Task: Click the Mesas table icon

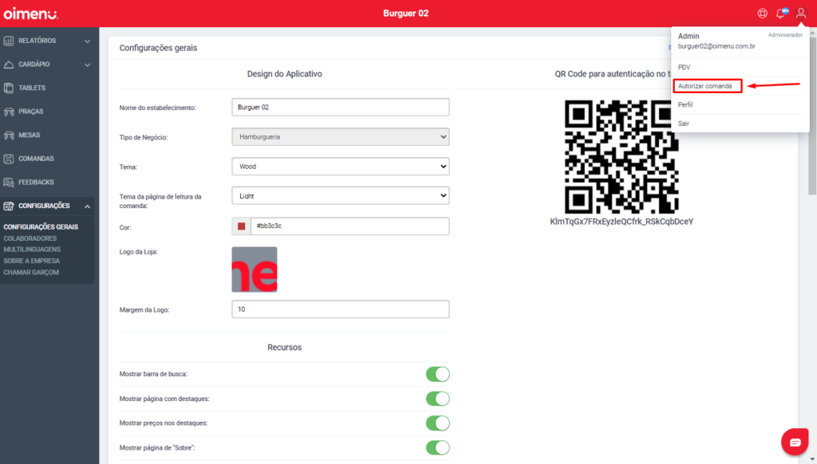Action: [x=9, y=135]
